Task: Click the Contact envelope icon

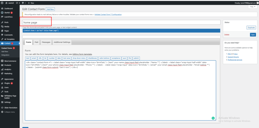Action: click(x=2, y=43)
